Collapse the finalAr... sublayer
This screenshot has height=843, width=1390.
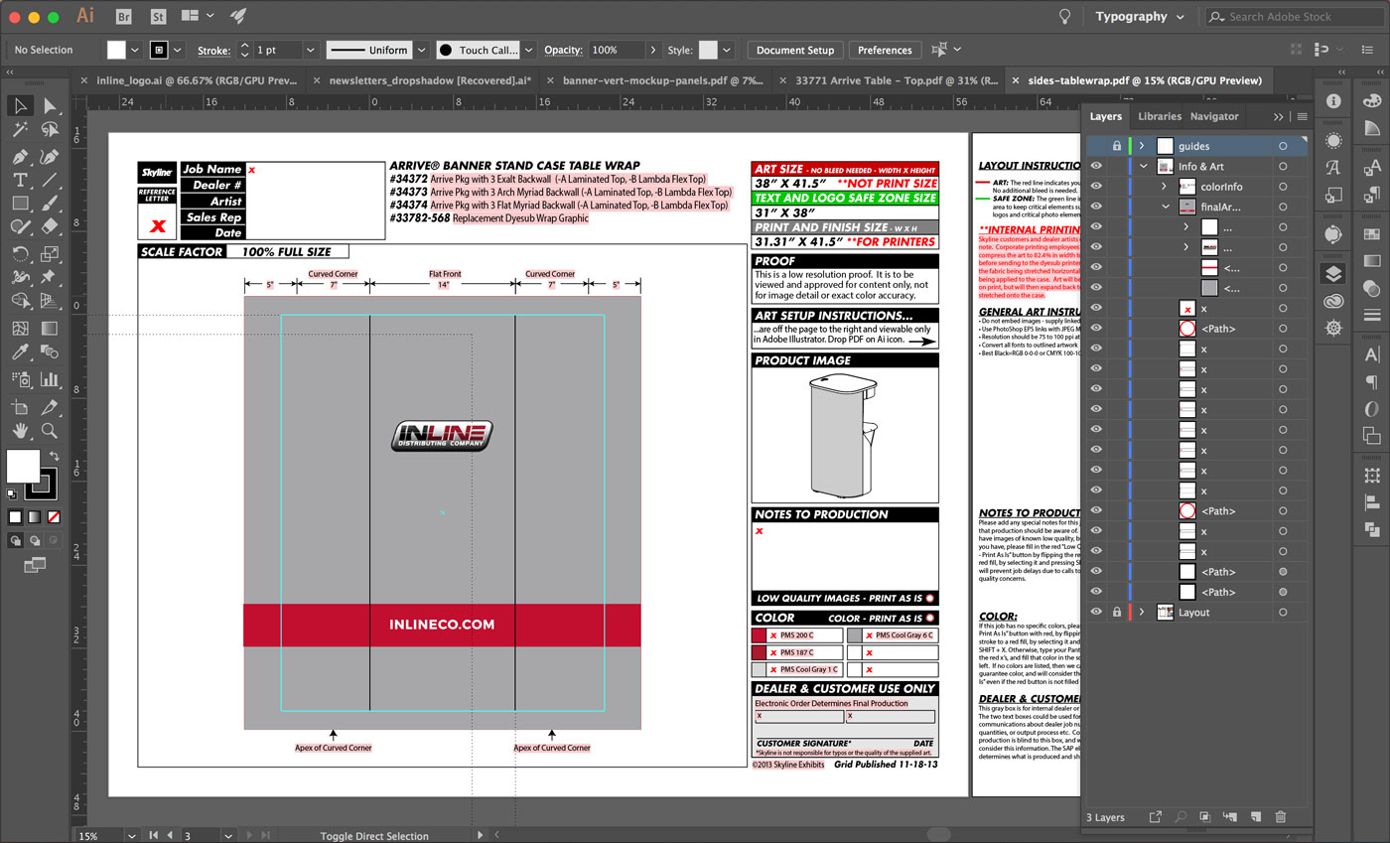(1166, 207)
